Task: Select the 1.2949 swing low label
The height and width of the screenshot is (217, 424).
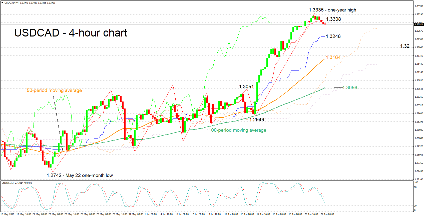Action: pos(257,119)
